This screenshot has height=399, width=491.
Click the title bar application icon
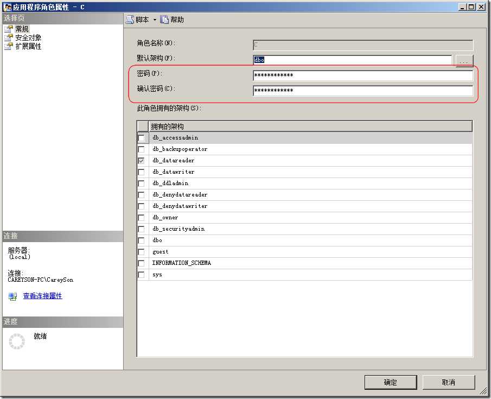point(8,7)
